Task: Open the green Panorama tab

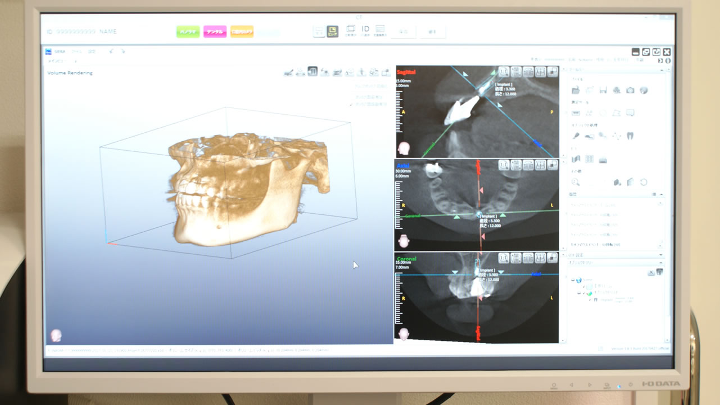Action: (188, 31)
